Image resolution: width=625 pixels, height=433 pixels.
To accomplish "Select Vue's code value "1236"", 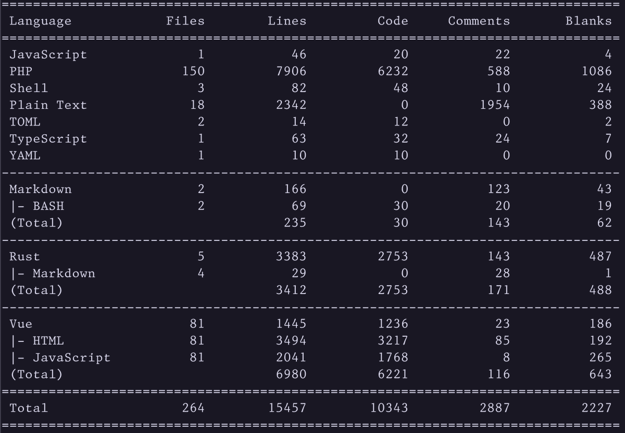I will [393, 324].
